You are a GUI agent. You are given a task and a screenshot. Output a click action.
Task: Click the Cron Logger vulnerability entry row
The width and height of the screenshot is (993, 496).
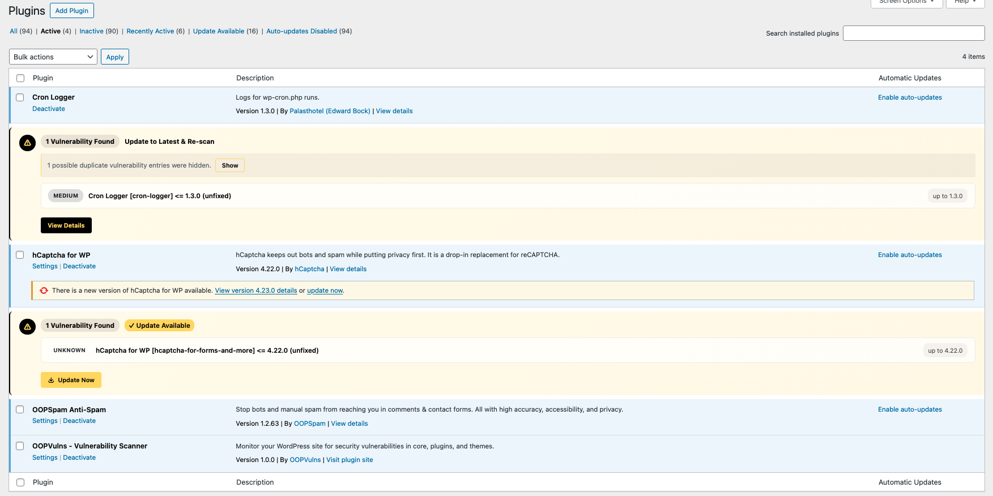tap(508, 196)
